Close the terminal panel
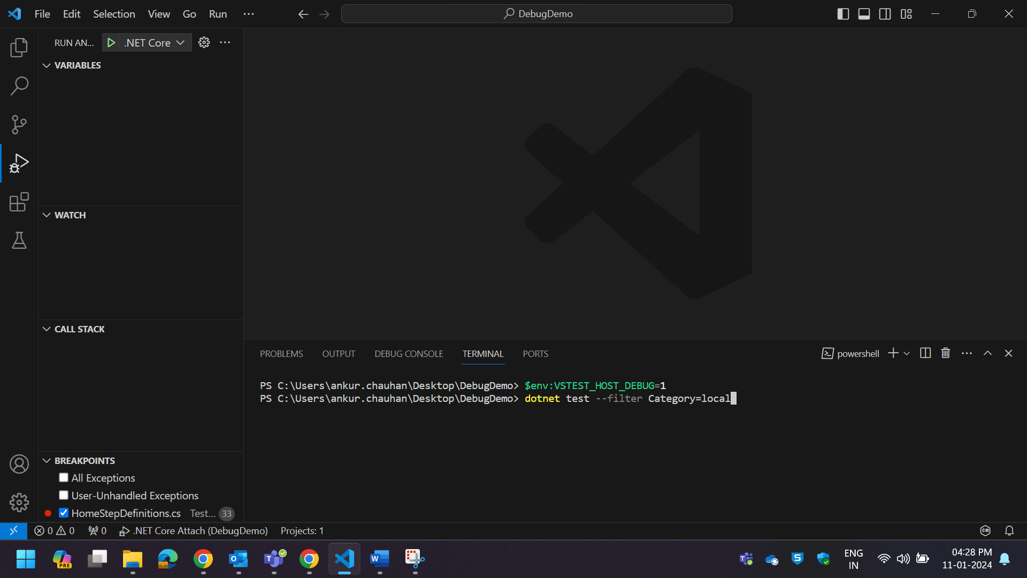The image size is (1027, 578). [1008, 353]
